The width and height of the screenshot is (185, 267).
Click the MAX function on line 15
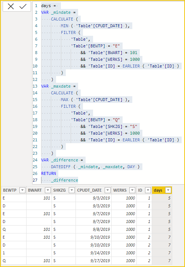tap(65, 100)
